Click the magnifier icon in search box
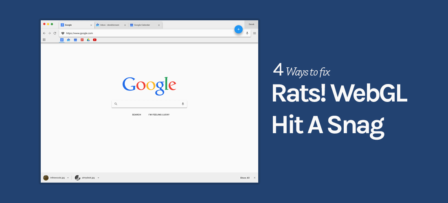The width and height of the screenshot is (448, 203). 116,104
